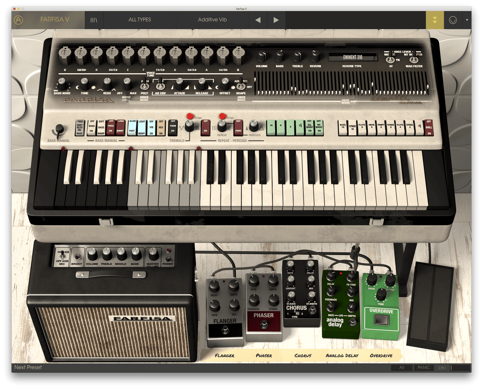Flip the amp ON AXIS/OFF AXIS mic switch

pyautogui.click(x=63, y=256)
